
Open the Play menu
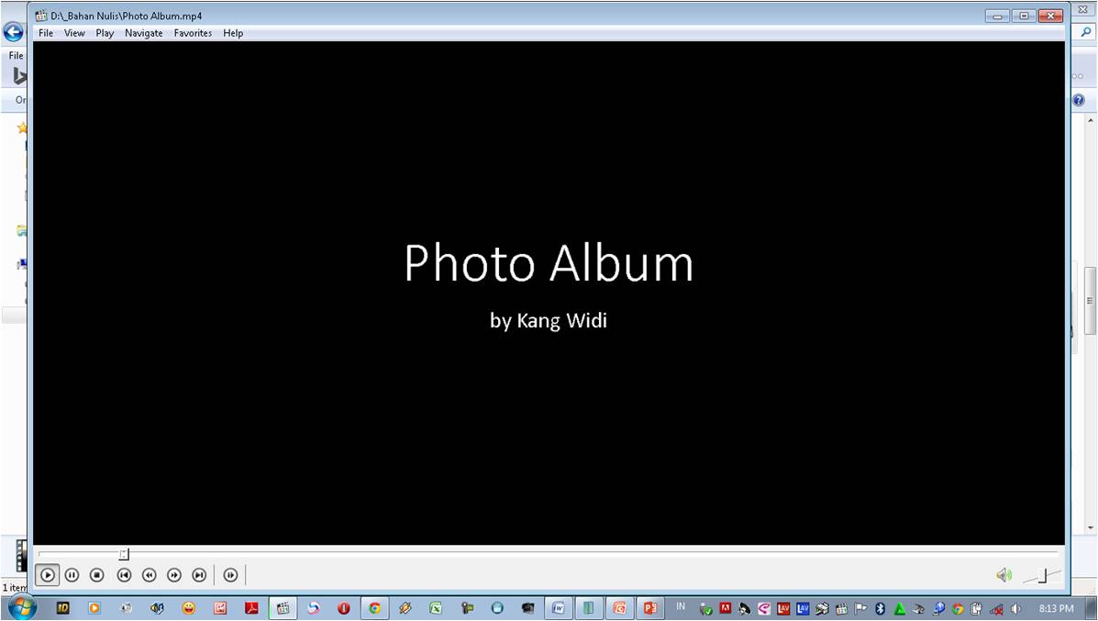[104, 33]
